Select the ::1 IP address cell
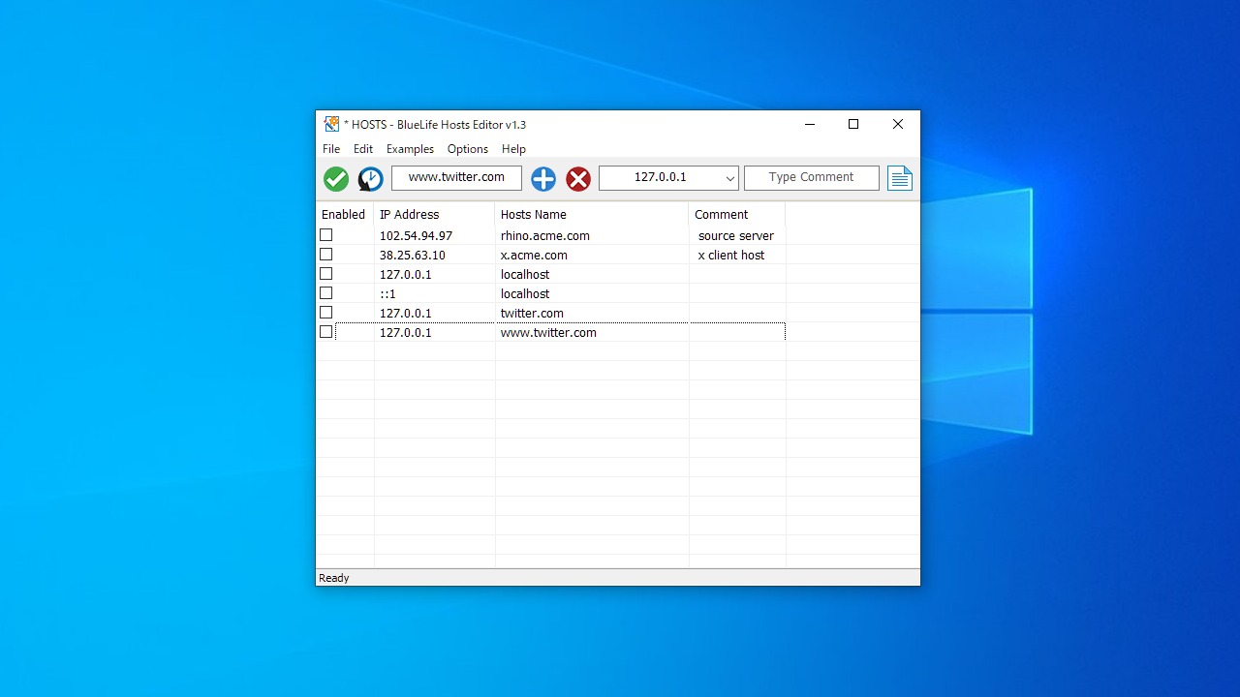Image resolution: width=1240 pixels, height=697 pixels. (x=434, y=293)
